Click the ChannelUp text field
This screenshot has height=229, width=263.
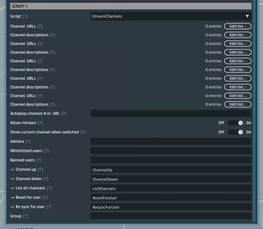(x=171, y=170)
